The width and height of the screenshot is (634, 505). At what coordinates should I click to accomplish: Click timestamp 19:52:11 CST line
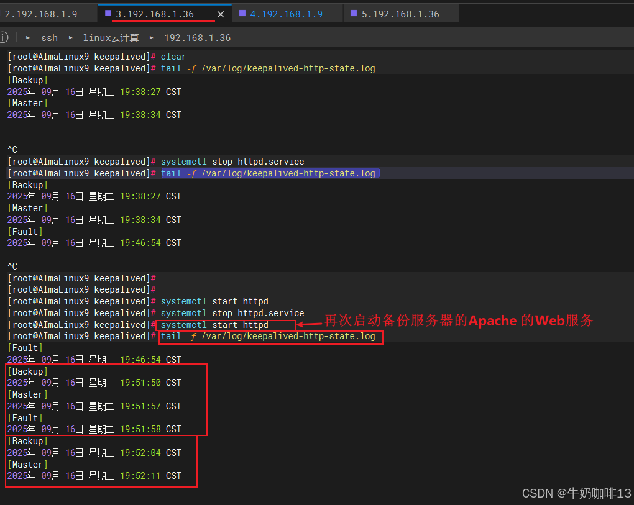pos(94,476)
